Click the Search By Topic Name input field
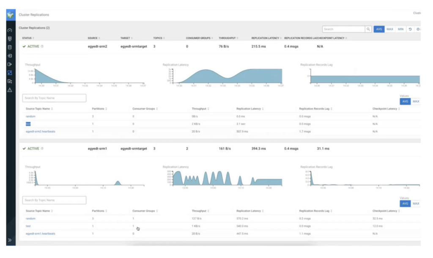 point(54,98)
